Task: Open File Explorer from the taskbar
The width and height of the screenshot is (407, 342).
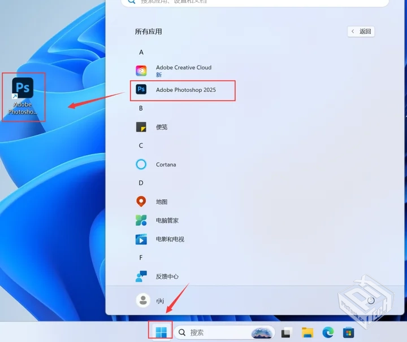Action: click(x=308, y=332)
